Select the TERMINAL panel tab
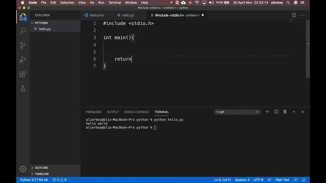The height and width of the screenshot is (183, 326). point(161,112)
